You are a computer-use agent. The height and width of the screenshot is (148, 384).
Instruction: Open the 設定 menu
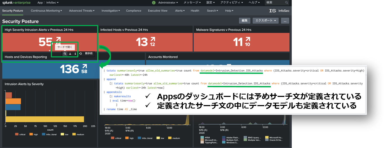click(210, 3)
